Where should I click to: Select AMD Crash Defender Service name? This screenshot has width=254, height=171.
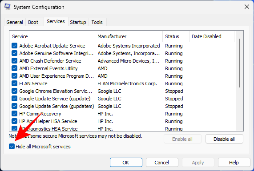pos(50,61)
